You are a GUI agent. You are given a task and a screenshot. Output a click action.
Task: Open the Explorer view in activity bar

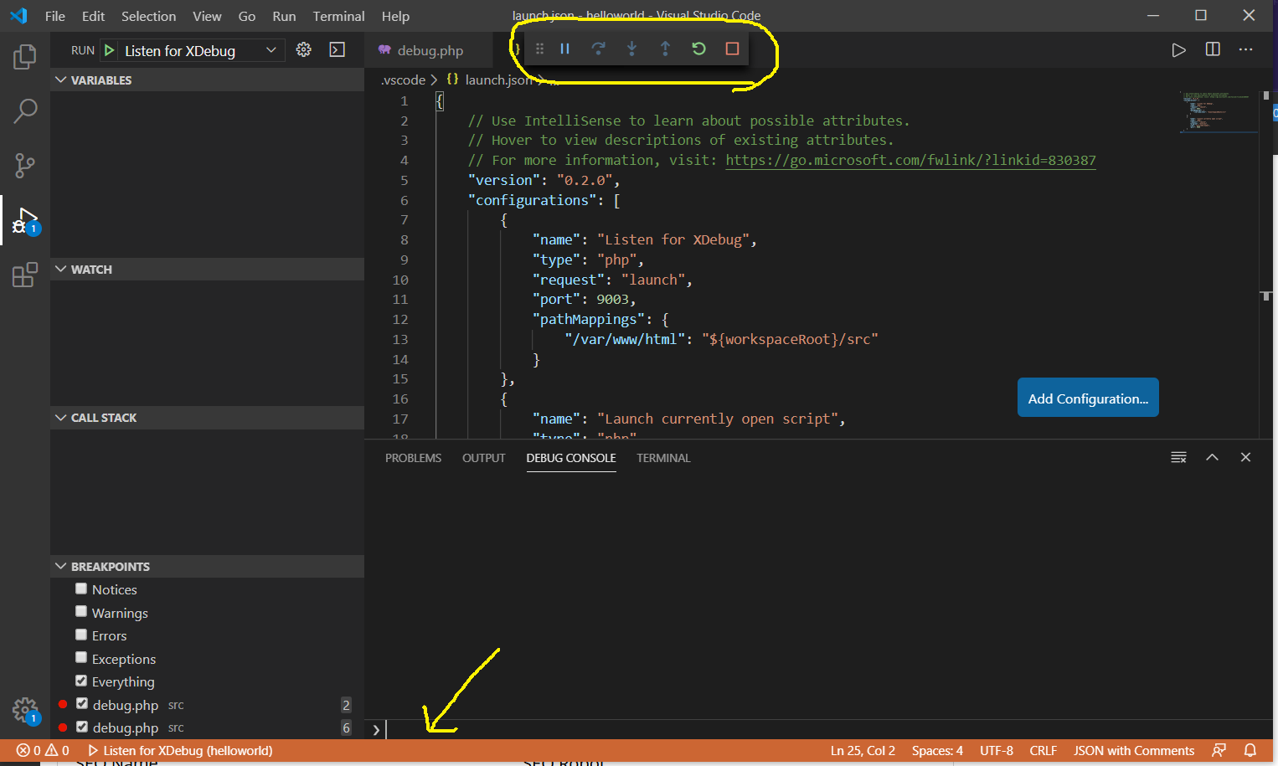[25, 57]
